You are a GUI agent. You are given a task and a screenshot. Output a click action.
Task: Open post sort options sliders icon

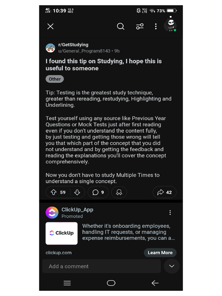140,27
